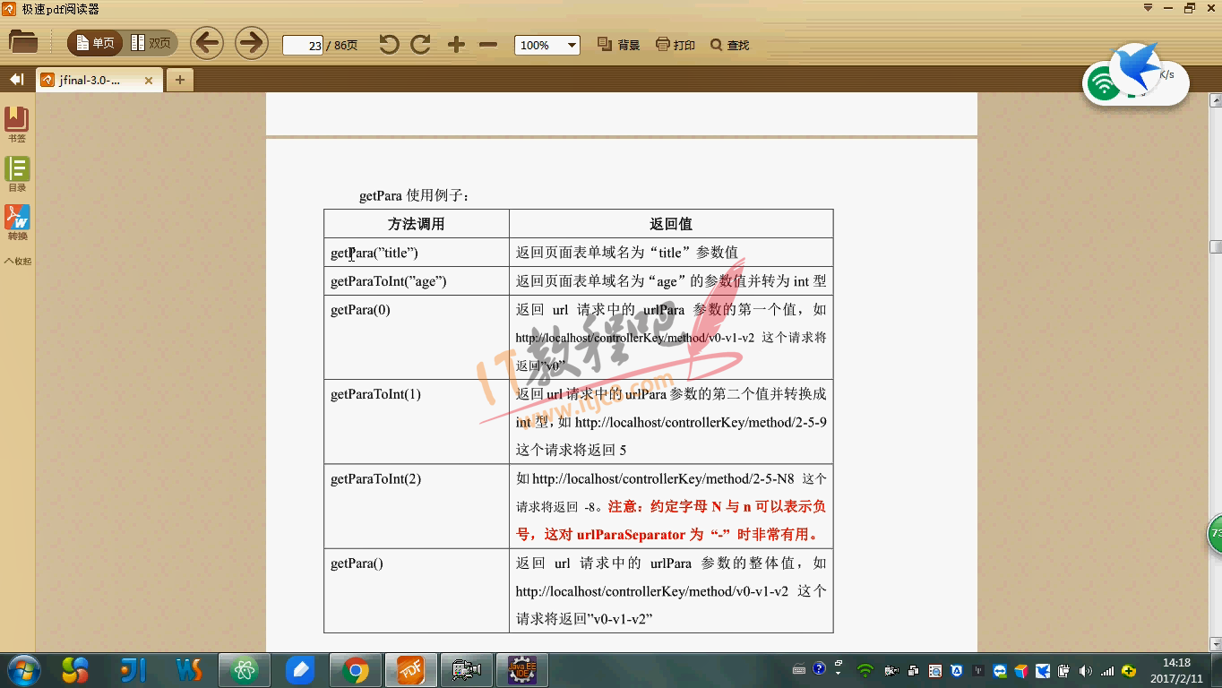Click the scrollbar down arrow

point(1215,644)
